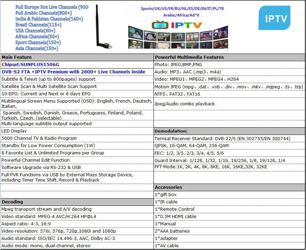Select 'Standby for Low Power Consumption (1W)'
Screen dimensions: 306x250
click(x=77, y=146)
